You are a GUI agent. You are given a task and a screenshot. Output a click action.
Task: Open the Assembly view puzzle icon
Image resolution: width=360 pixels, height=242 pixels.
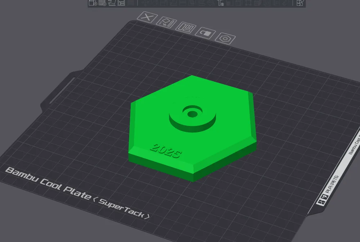(x=300, y=3)
